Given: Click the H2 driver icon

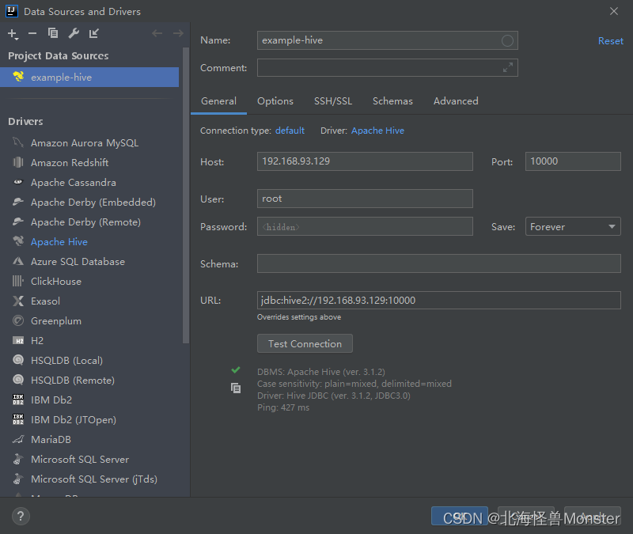Looking at the screenshot, I should (18, 341).
